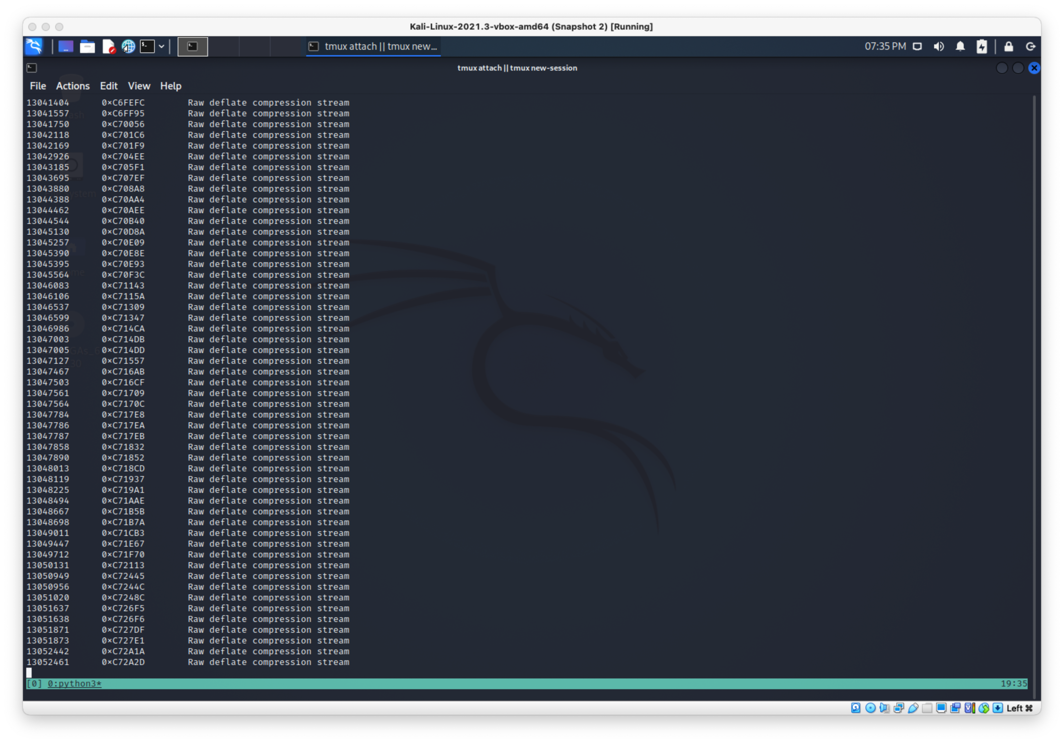Screen dimensions: 1064x743
Task: Click the VirtualBox keyboard capture arrow icon
Action: tap(998, 708)
